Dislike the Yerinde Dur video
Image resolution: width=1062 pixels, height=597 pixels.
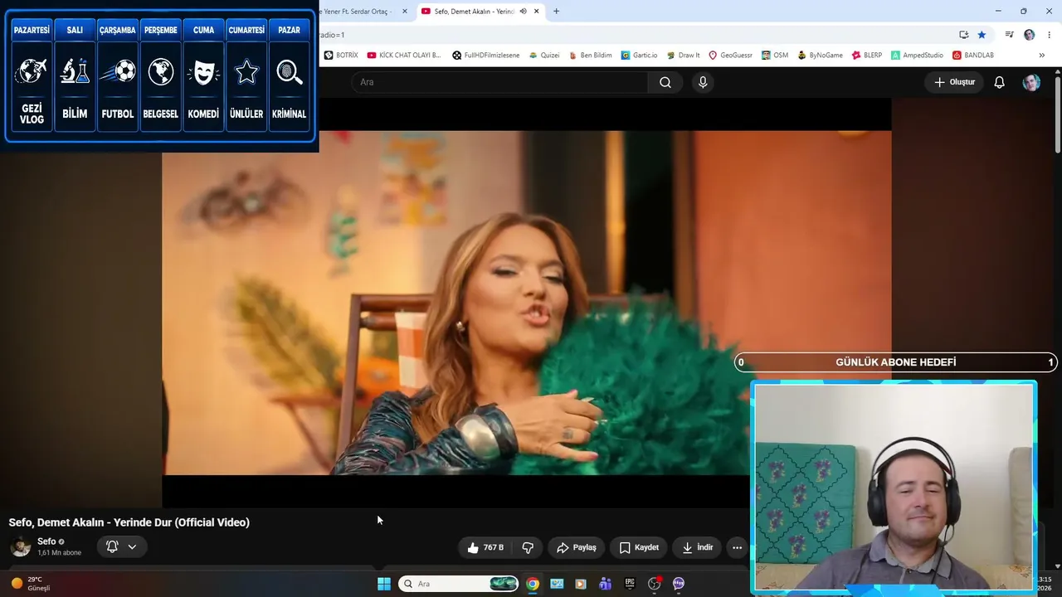528,547
